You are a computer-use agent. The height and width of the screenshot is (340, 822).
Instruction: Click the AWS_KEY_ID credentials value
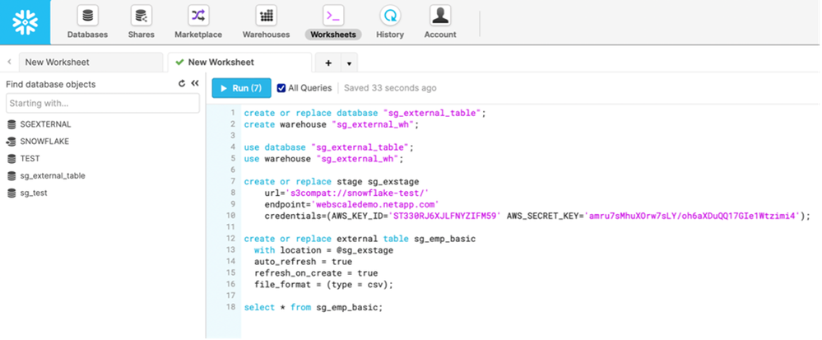tap(445, 216)
